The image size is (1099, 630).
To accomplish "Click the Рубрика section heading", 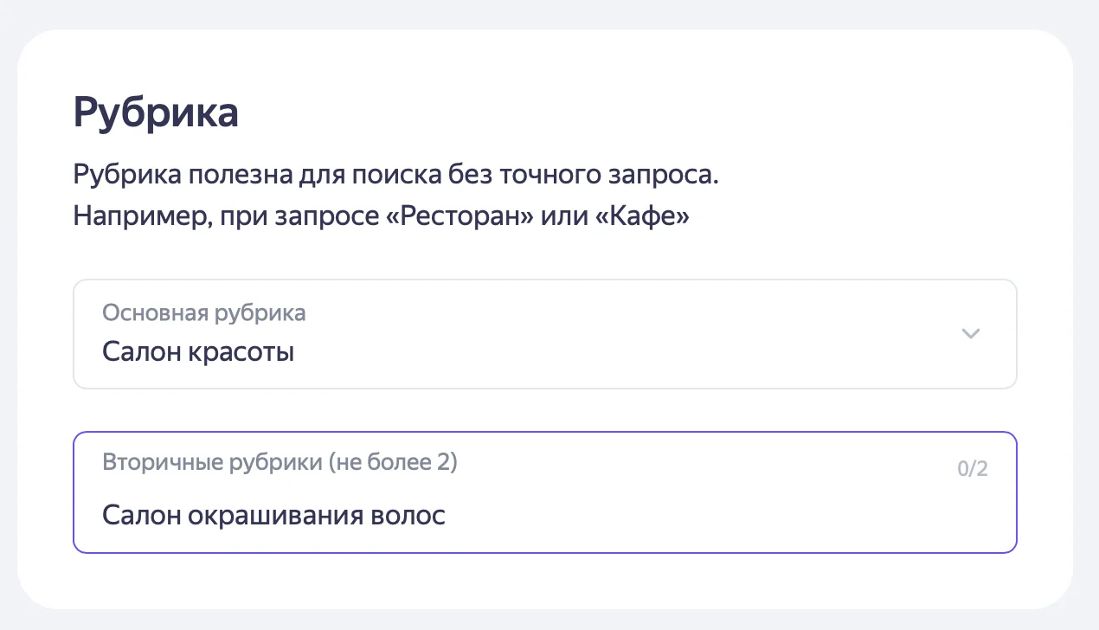I will [x=156, y=113].
